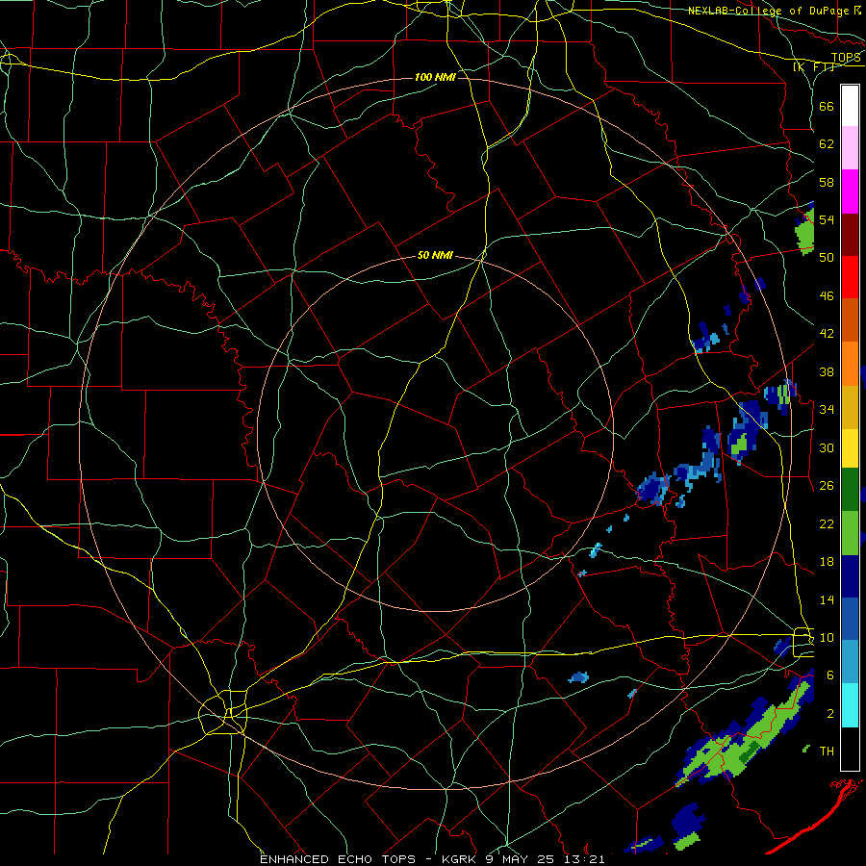Screen dimensions: 866x866
Task: Click the magenta legend swatch
Action: 850,191
